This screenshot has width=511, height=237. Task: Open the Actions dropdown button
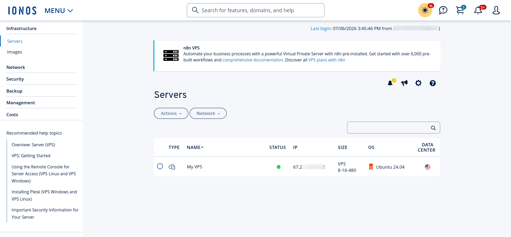tap(171, 113)
